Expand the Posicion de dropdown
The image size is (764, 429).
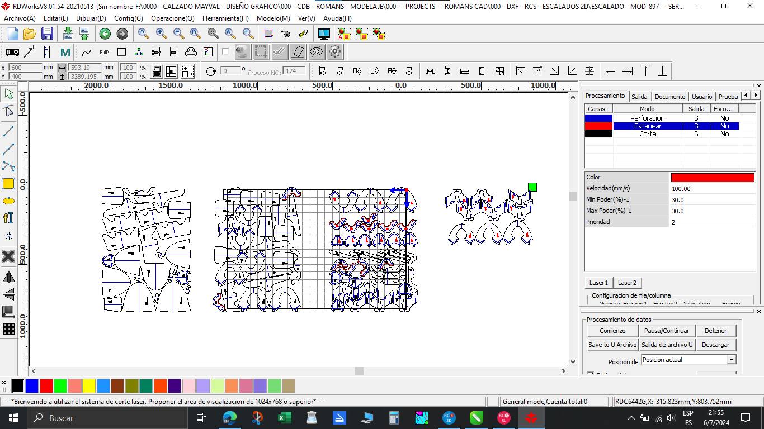pos(732,360)
